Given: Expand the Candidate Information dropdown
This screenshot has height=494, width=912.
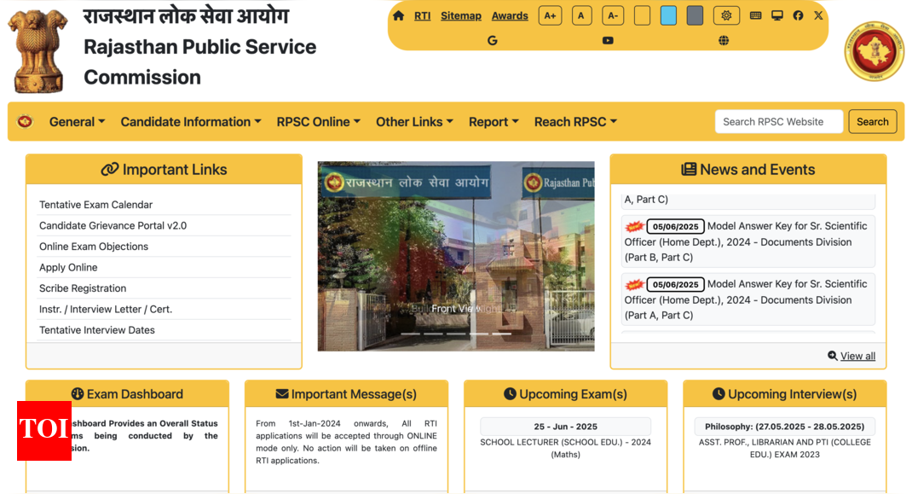Looking at the screenshot, I should pos(191,122).
